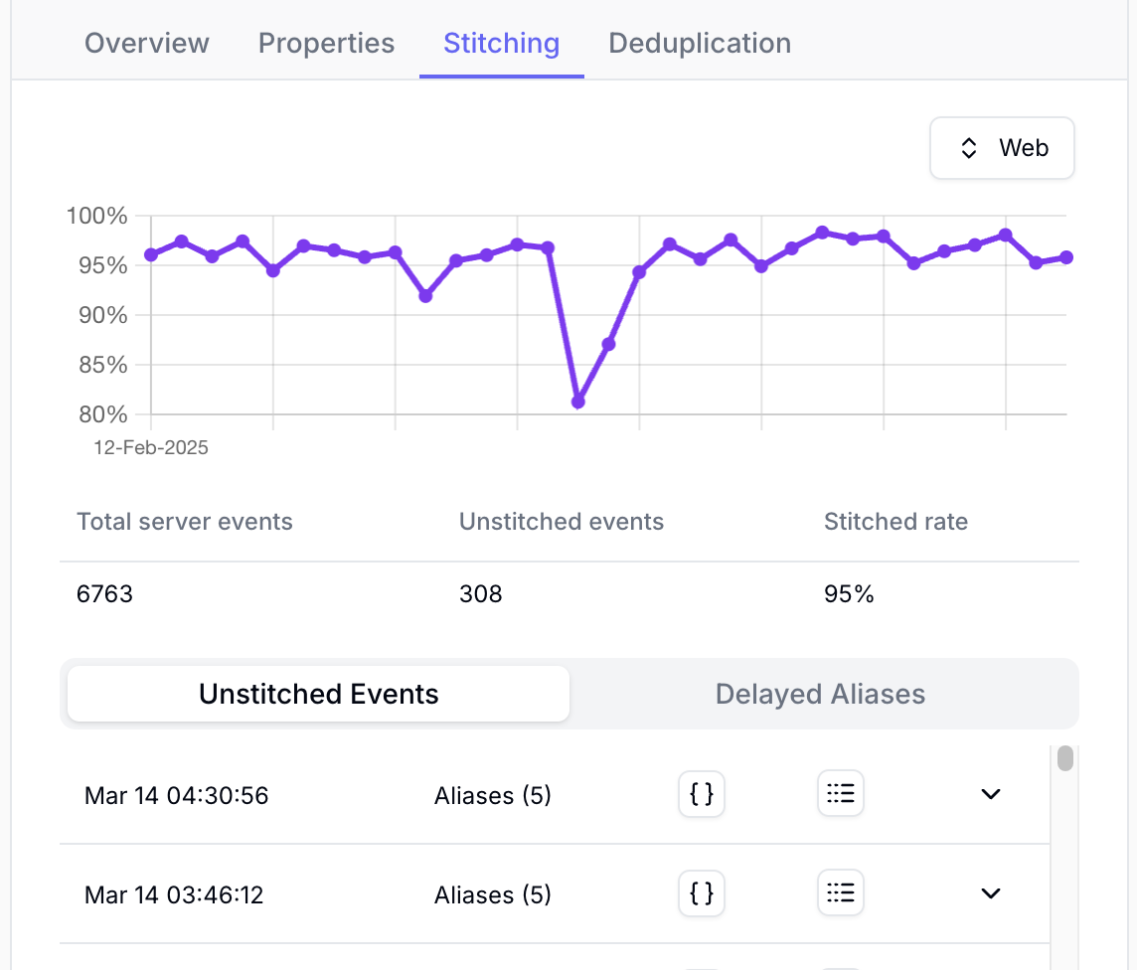This screenshot has height=970, width=1137.
Task: Click the 80% y-axis label
Action: pyautogui.click(x=103, y=414)
